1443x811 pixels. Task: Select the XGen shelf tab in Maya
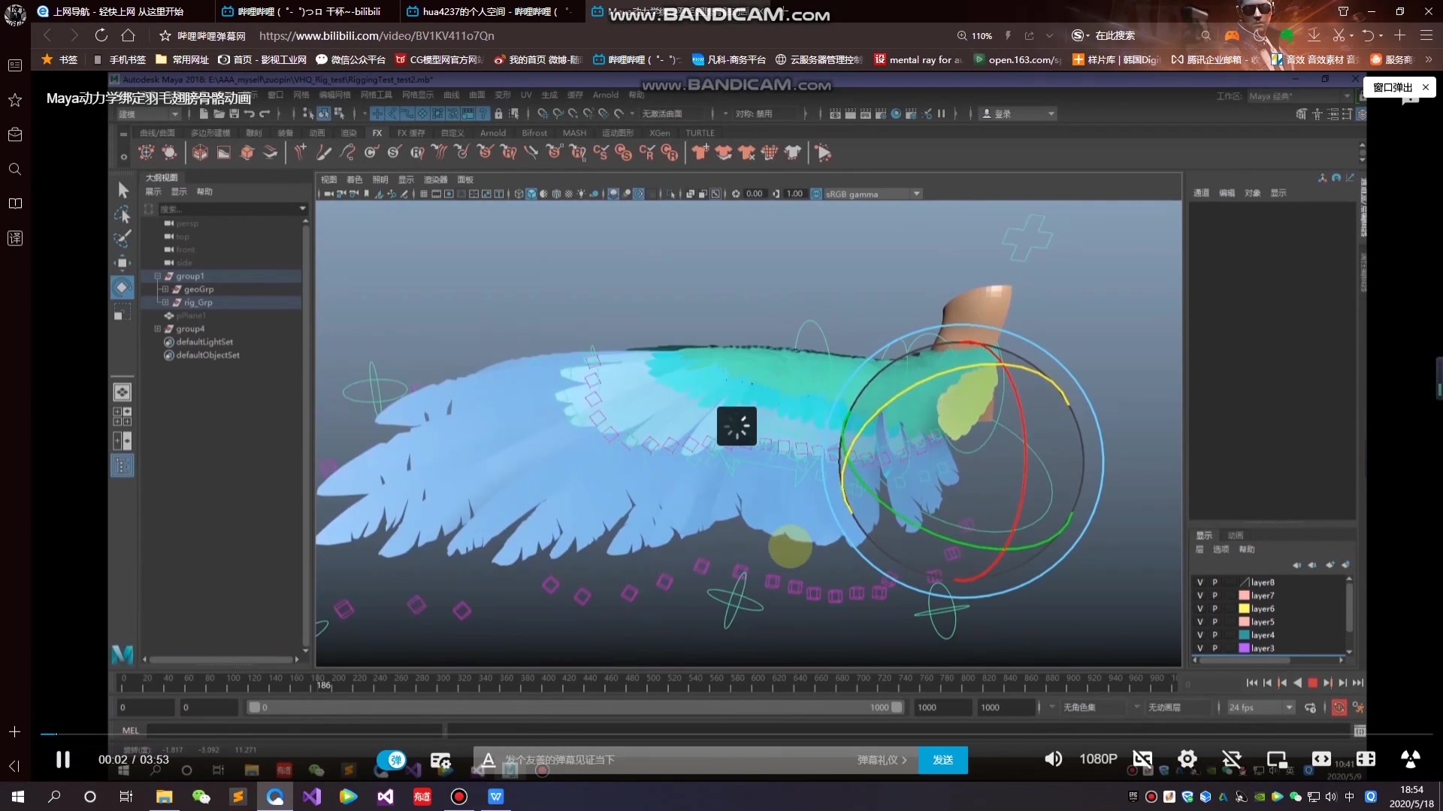pyautogui.click(x=659, y=133)
